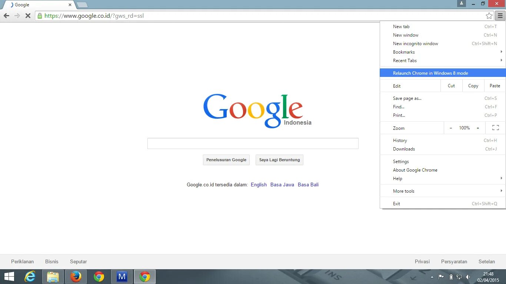Bookmark this page with the star icon
The width and height of the screenshot is (506, 284).
point(489,16)
